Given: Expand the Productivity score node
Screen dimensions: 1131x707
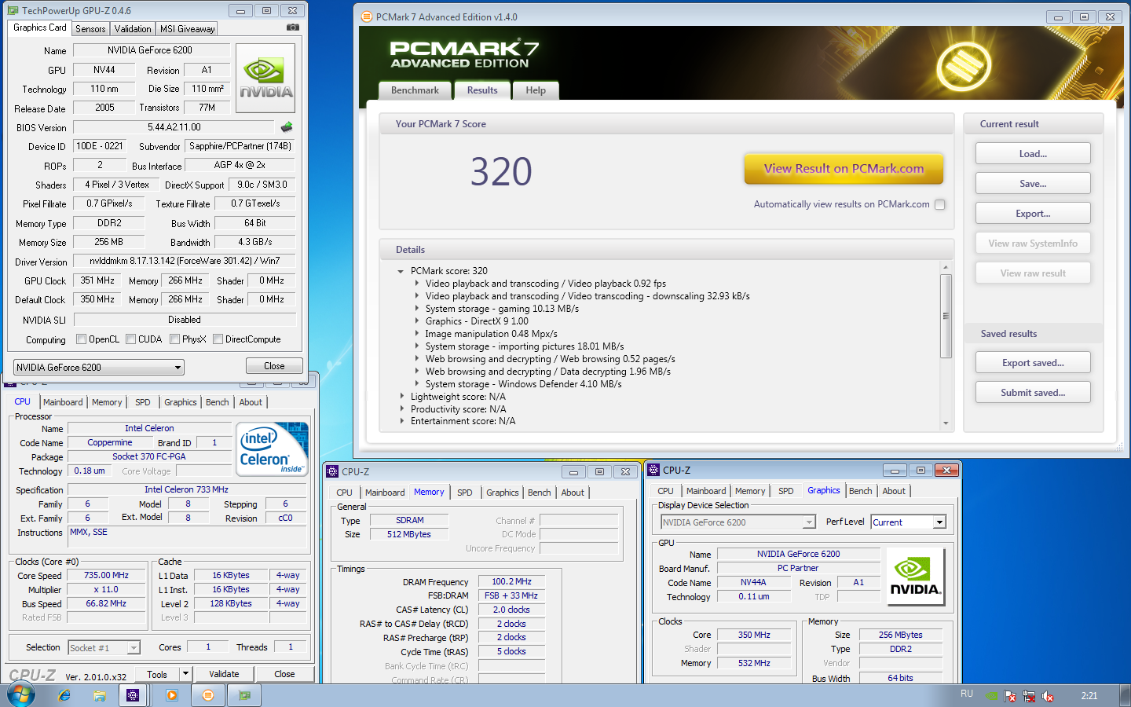Looking at the screenshot, I should pos(401,409).
